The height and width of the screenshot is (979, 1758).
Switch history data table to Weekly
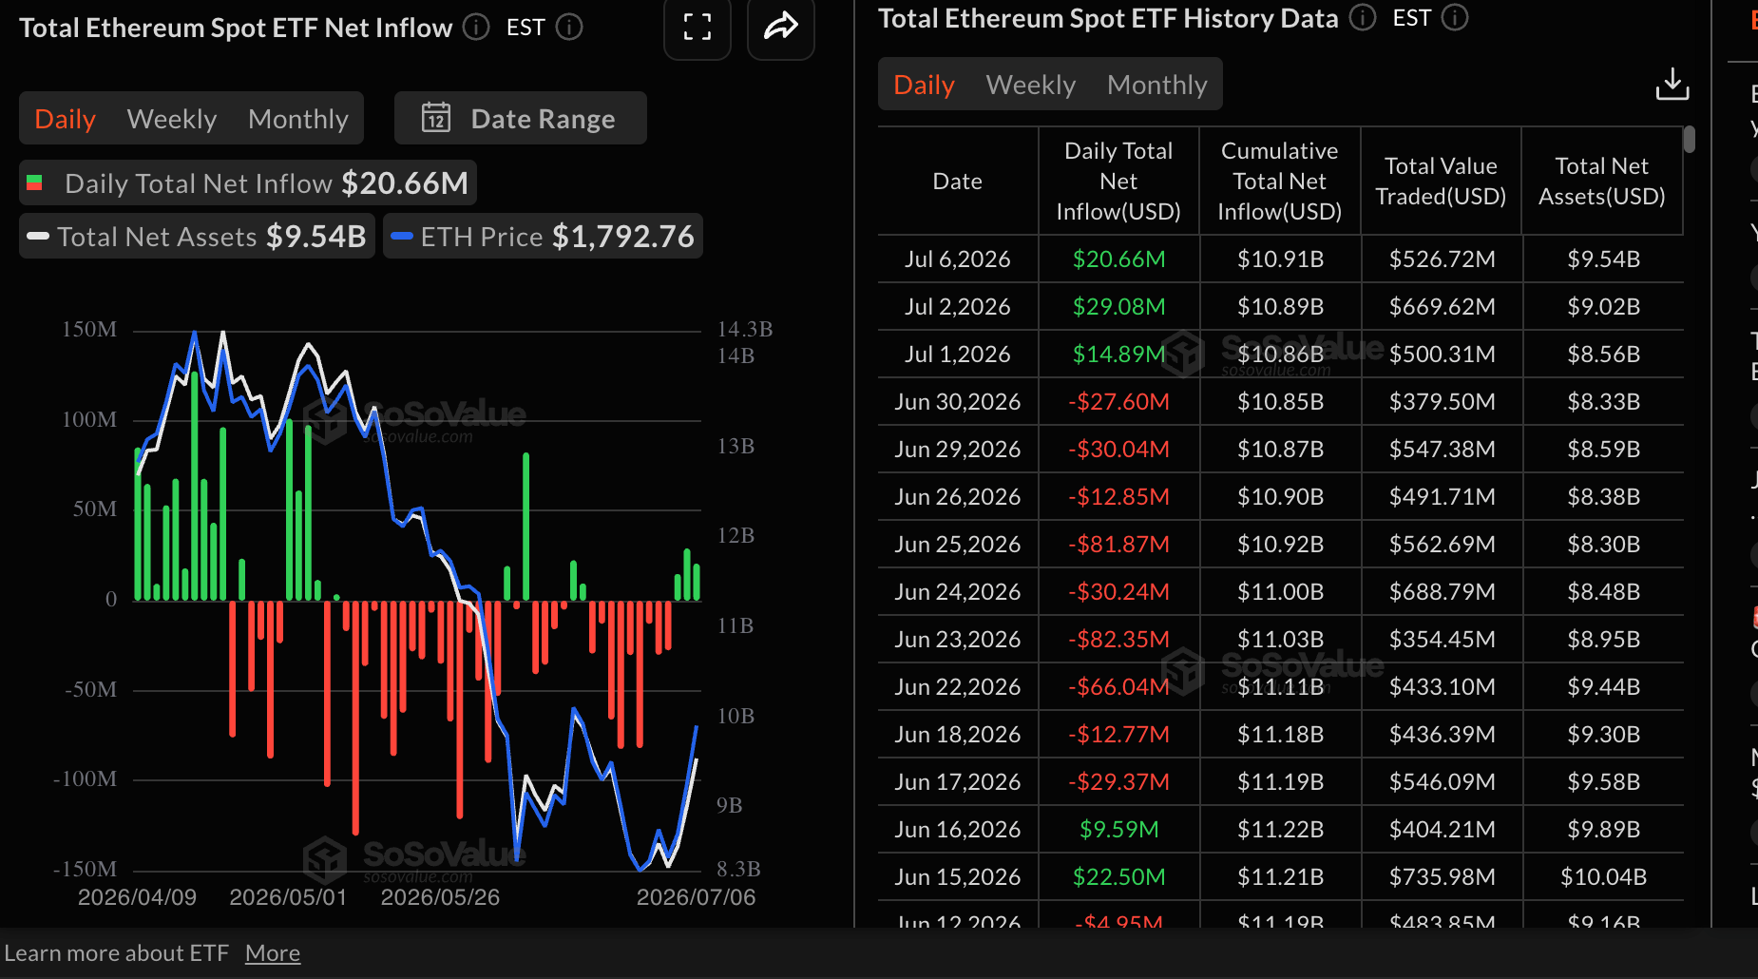tap(1031, 85)
